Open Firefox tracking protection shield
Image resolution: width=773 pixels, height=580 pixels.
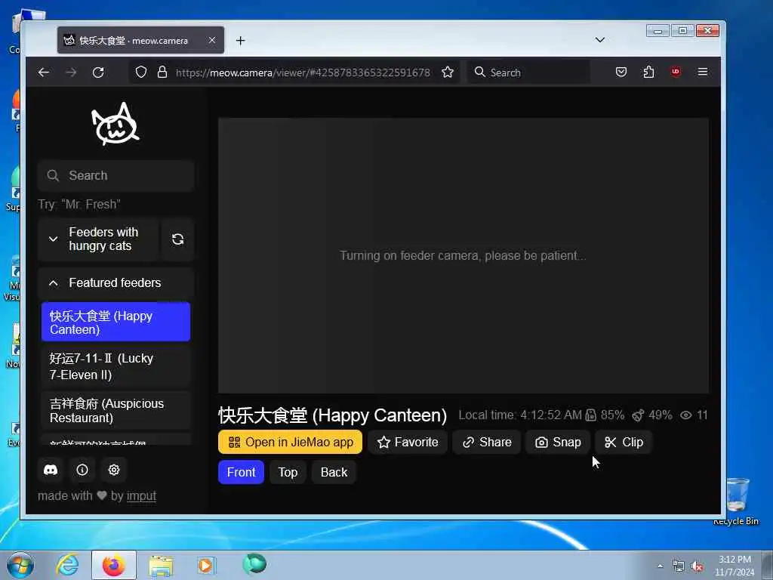point(141,72)
